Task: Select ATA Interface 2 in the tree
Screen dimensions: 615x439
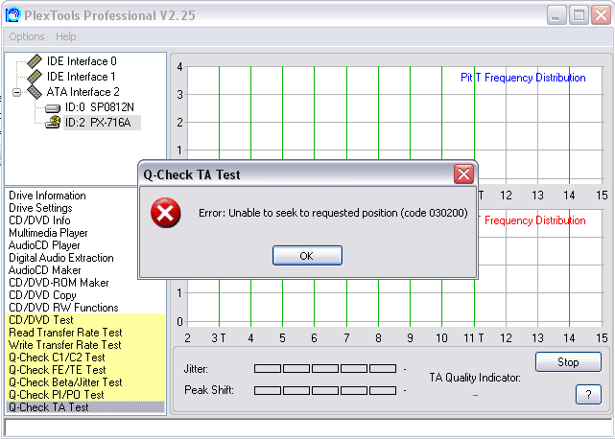Action: (83, 92)
